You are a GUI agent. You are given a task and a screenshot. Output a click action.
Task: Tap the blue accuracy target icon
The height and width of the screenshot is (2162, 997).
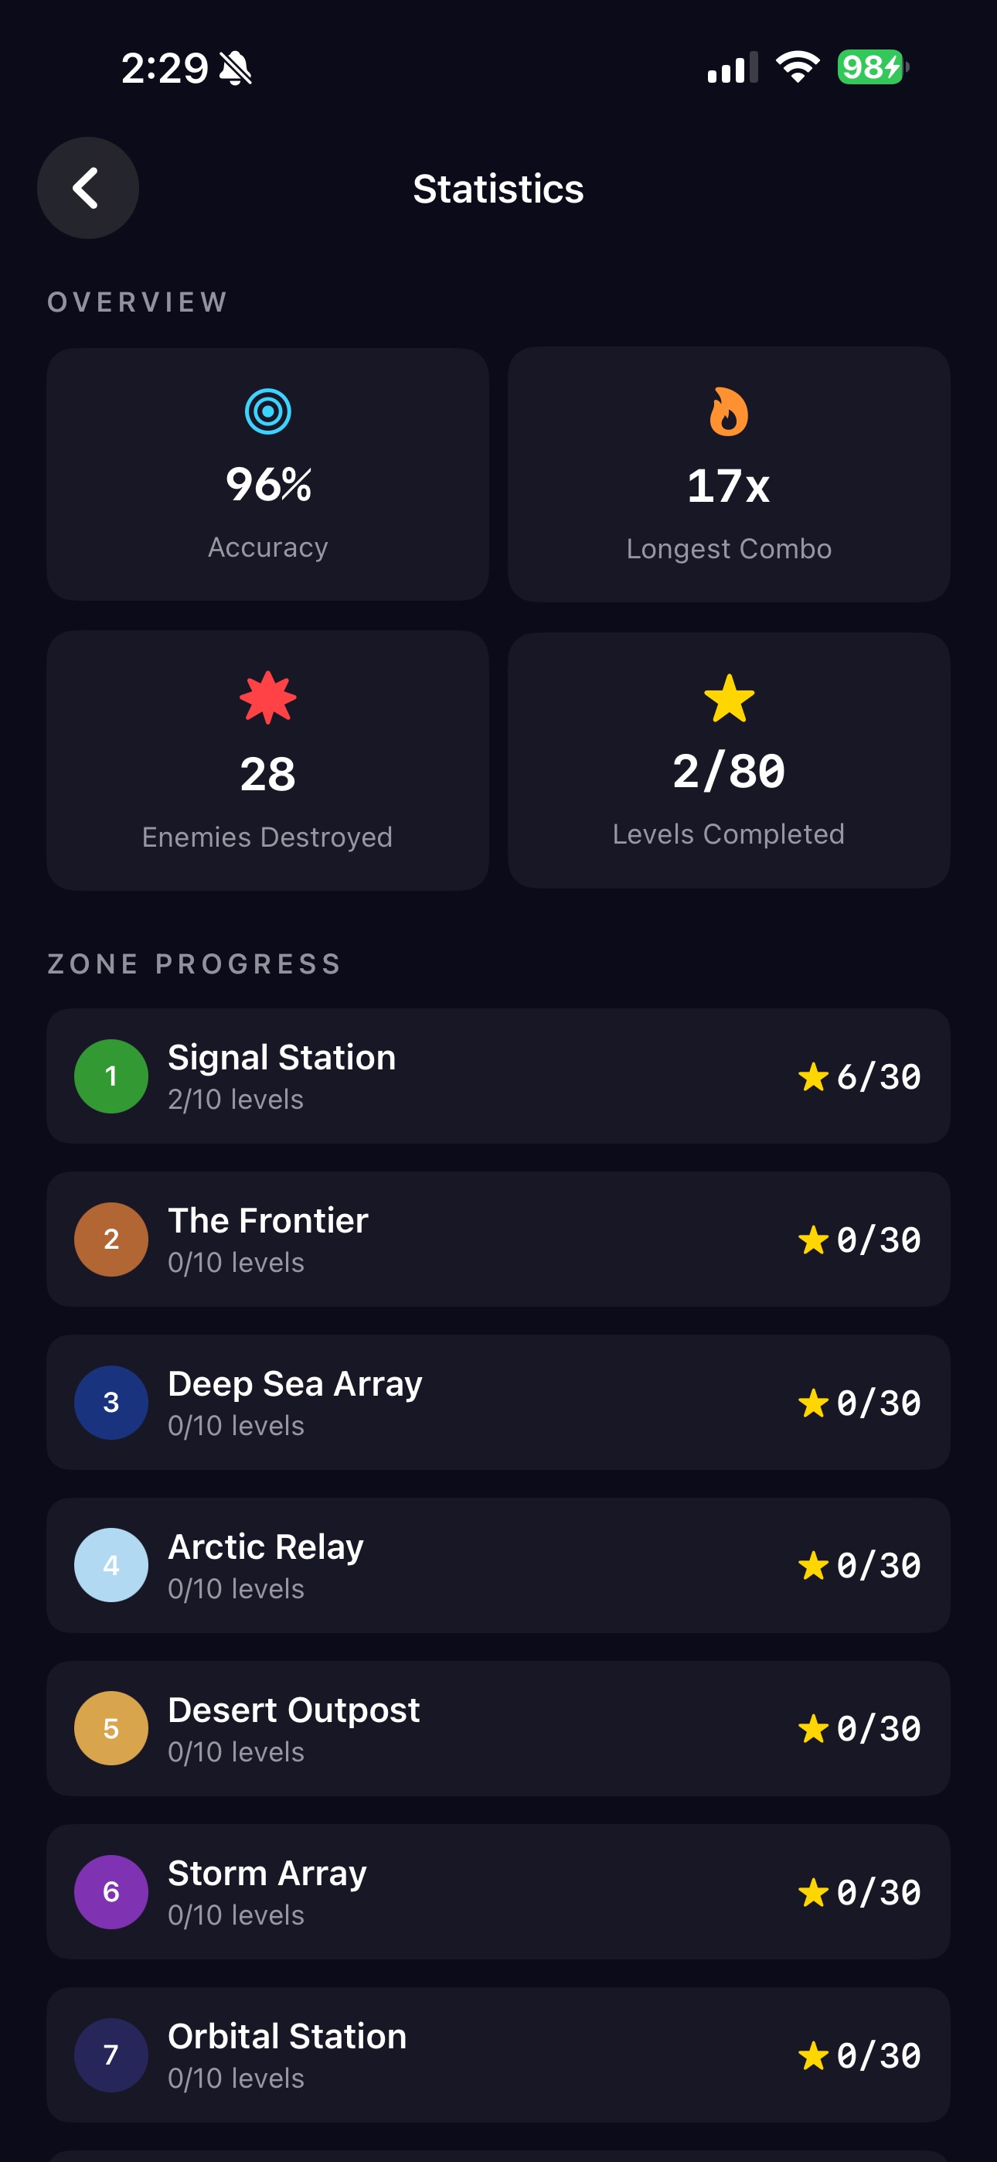(267, 411)
